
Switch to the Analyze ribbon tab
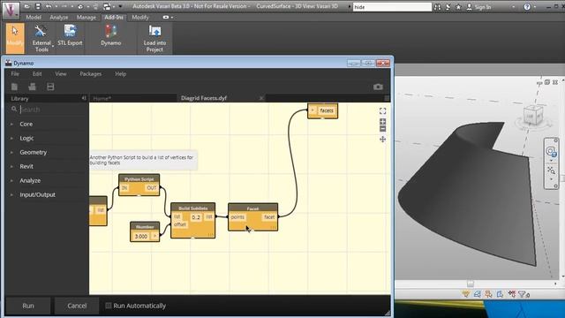59,17
